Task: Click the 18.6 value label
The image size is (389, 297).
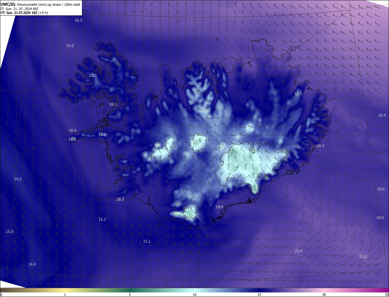Action: [x=380, y=218]
